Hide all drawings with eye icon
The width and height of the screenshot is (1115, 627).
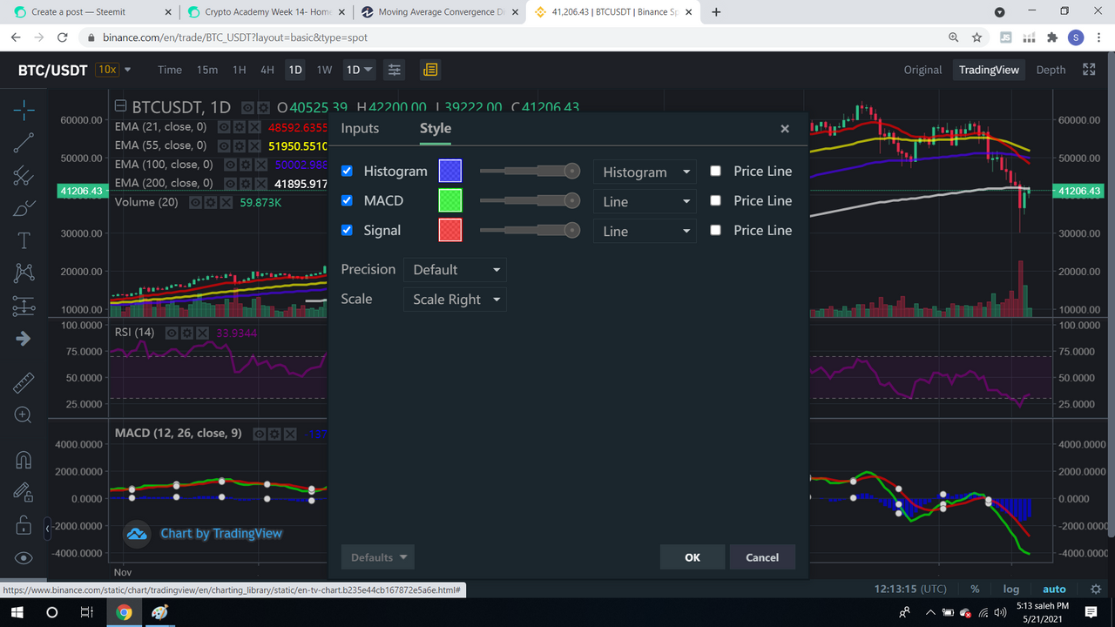coord(24,558)
